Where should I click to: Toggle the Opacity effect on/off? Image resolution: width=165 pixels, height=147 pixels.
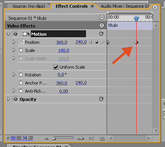[x=15, y=99]
